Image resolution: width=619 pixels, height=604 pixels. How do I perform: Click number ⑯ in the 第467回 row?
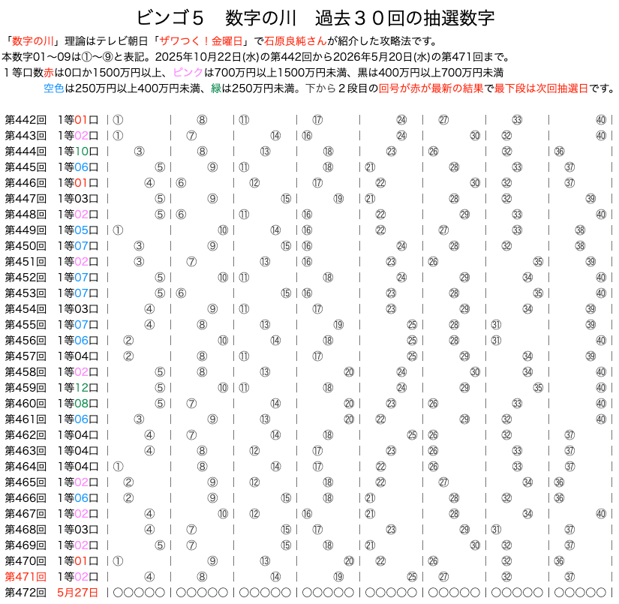pos(307,514)
